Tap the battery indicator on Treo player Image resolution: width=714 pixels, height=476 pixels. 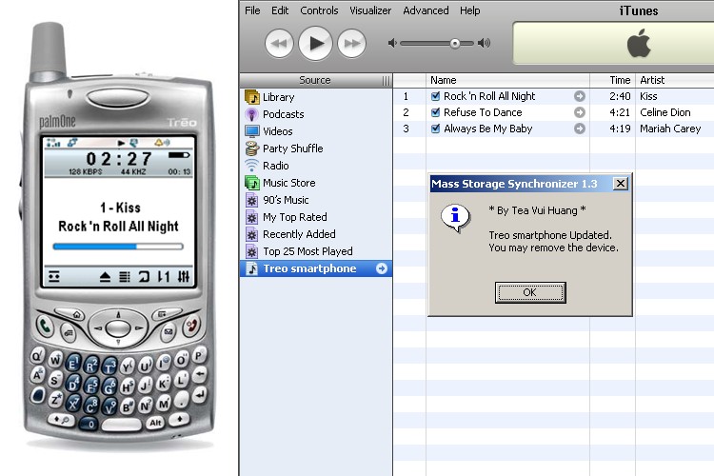179,155
